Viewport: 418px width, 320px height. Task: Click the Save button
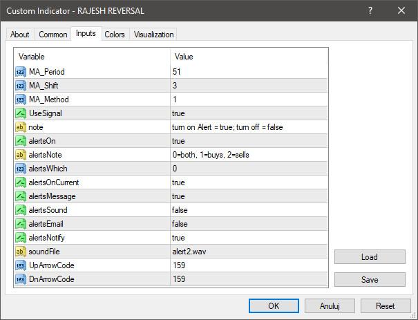(370, 280)
